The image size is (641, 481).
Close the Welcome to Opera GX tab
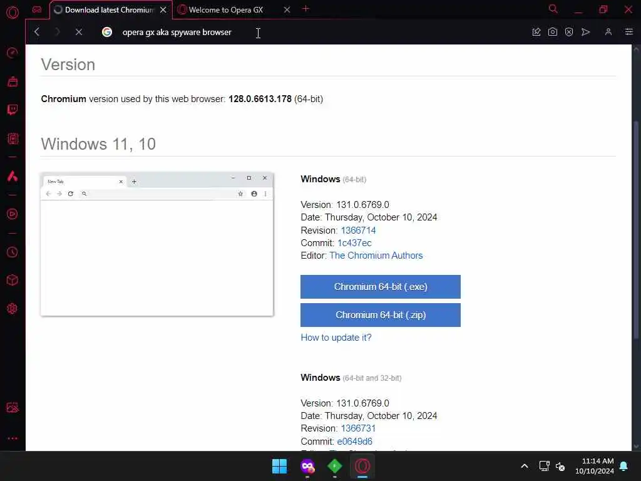pos(287,10)
